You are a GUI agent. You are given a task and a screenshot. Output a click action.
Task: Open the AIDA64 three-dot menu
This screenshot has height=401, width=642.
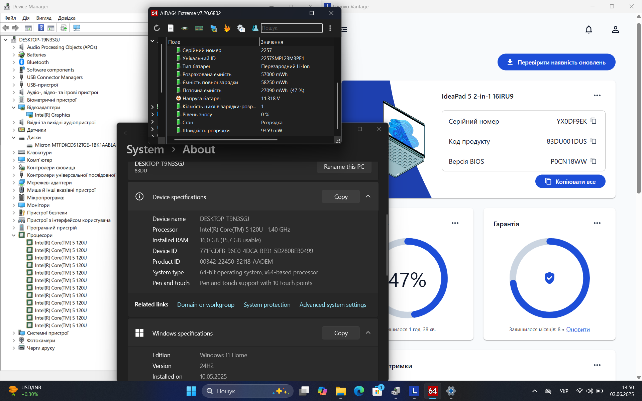(x=330, y=28)
